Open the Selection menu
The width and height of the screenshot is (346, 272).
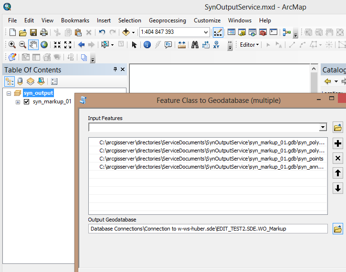pos(129,20)
